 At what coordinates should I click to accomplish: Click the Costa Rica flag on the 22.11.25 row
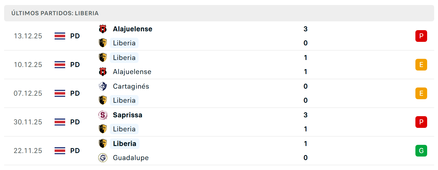pos(60,151)
